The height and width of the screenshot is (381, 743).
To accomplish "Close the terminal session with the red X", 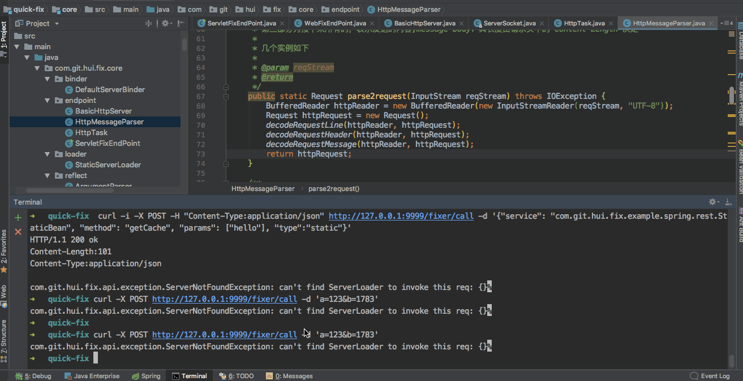I will [x=18, y=231].
